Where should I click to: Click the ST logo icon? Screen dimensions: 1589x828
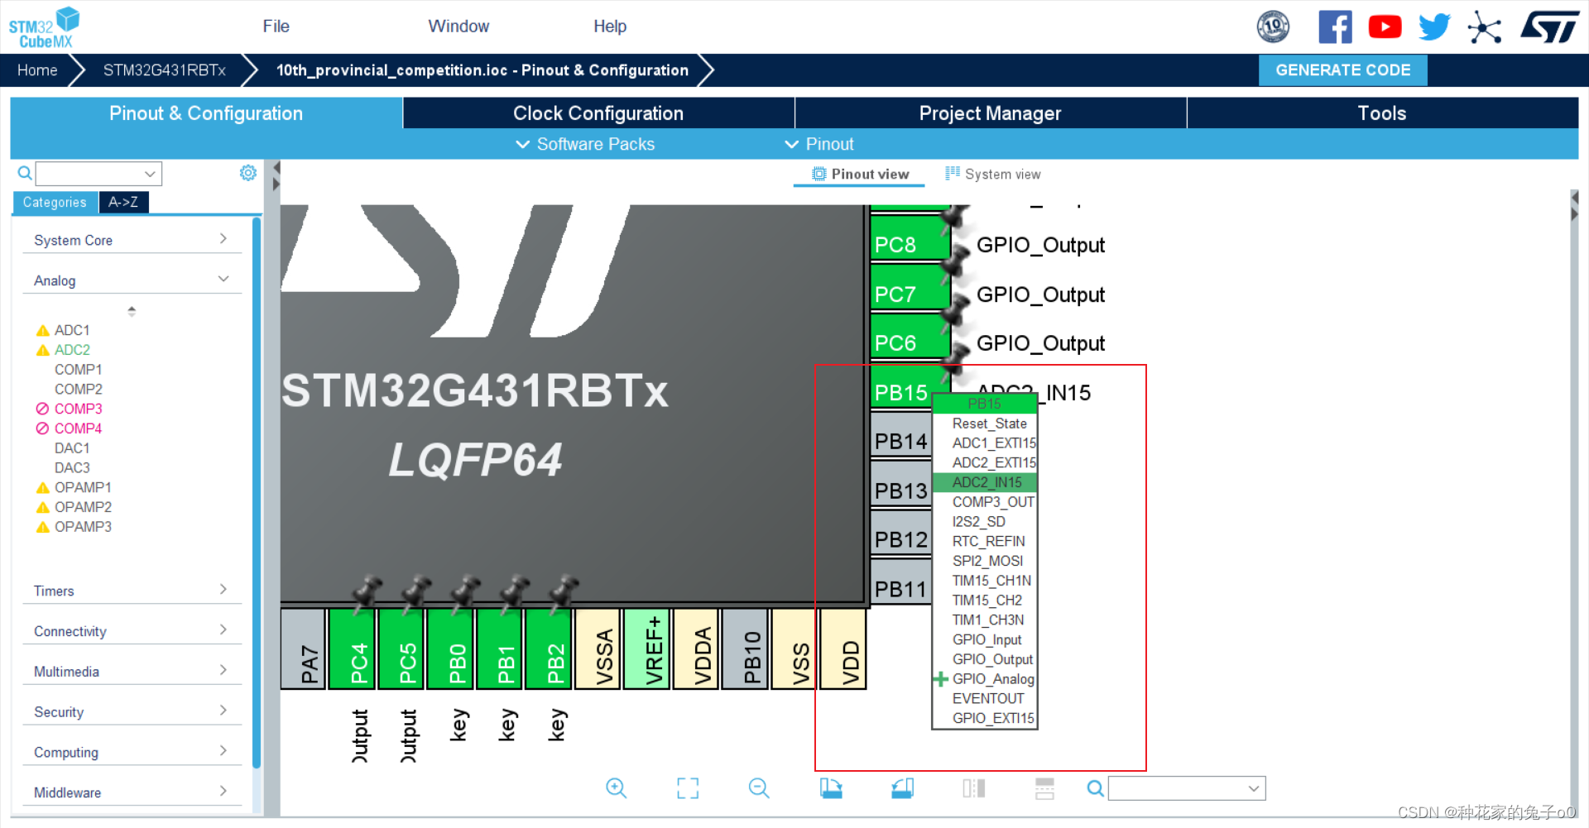tap(1550, 27)
